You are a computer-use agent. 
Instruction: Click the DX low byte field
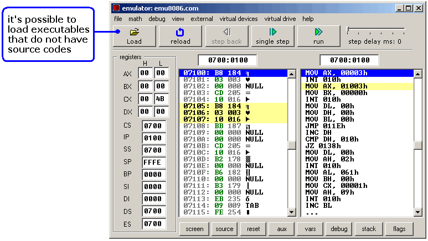click(161, 112)
